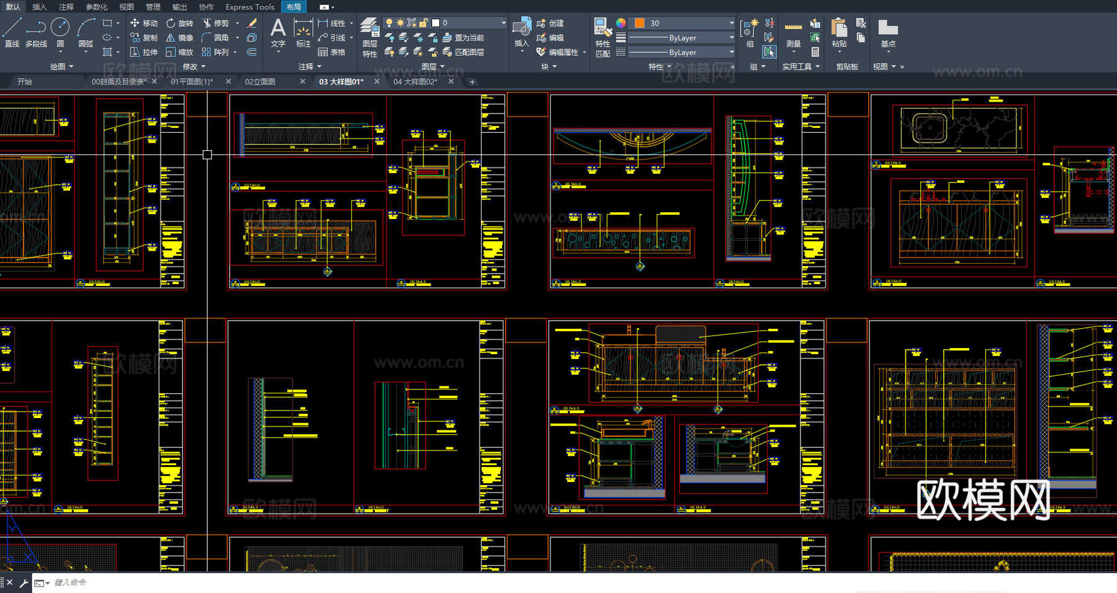Screen dimensions: 1117x593
Task: Click the Move (移动) tool
Action: [144, 23]
